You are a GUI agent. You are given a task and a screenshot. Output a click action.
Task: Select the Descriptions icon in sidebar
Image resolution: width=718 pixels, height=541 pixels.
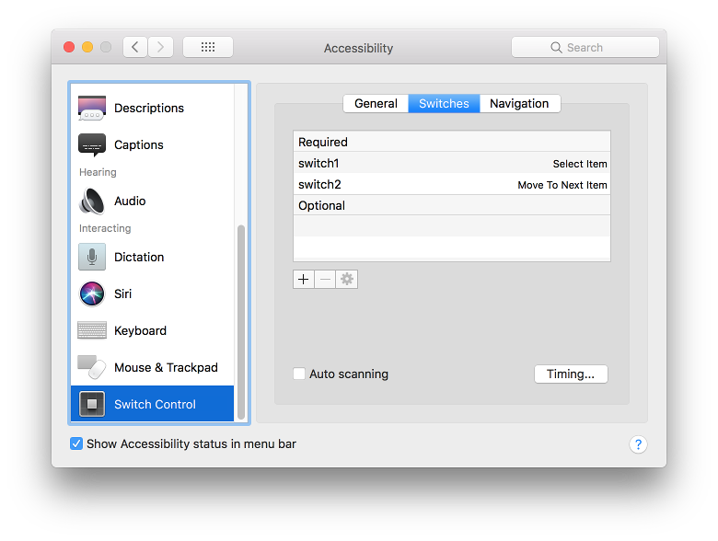point(92,109)
